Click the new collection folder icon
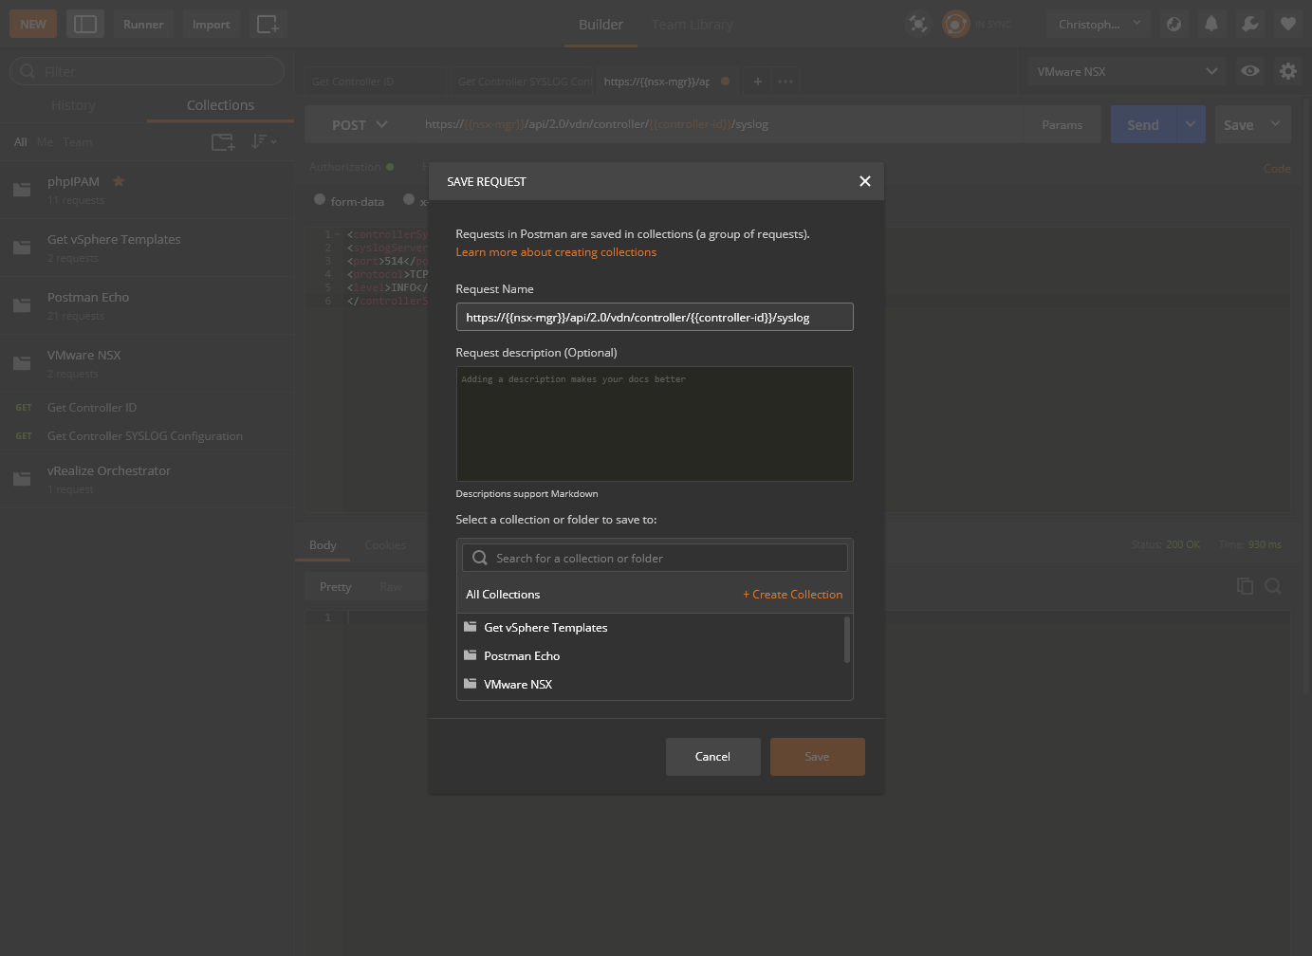1312x956 pixels. tap(223, 142)
